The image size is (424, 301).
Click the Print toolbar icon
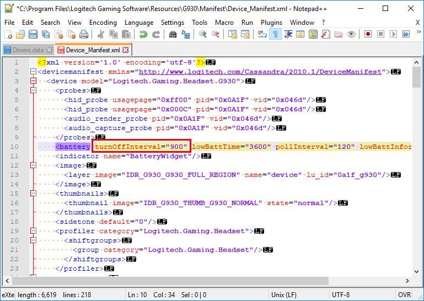(x=84, y=34)
